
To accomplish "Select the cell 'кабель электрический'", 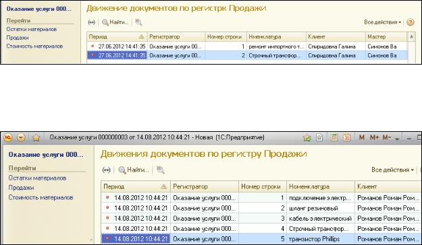I will coord(321,218).
